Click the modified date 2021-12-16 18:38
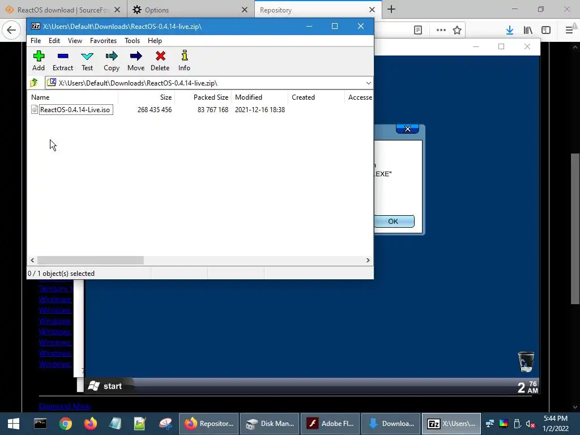This screenshot has height=435, width=580. pos(259,110)
